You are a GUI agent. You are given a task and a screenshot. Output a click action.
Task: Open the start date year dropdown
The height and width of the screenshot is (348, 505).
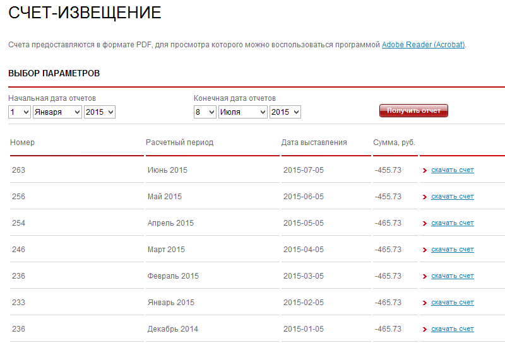(x=99, y=112)
